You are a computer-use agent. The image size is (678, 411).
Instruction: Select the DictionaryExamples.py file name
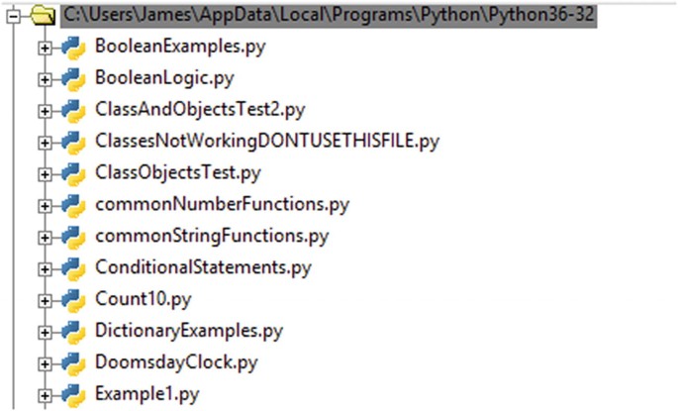coord(194,332)
